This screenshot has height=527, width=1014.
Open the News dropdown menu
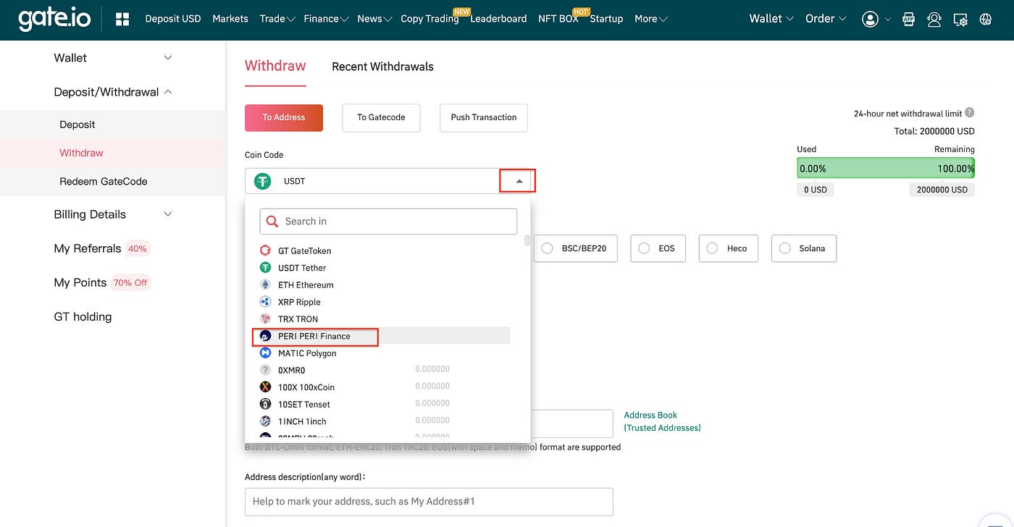tap(374, 19)
